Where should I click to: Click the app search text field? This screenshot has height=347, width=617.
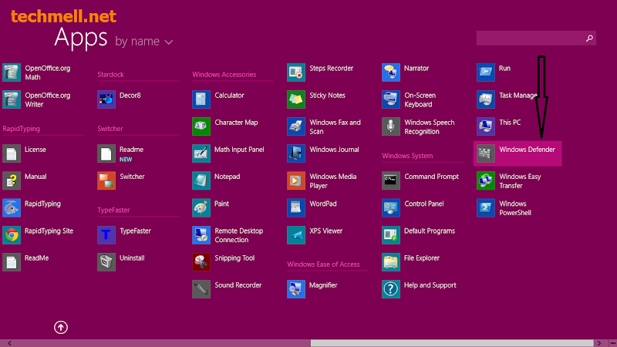tap(530, 38)
